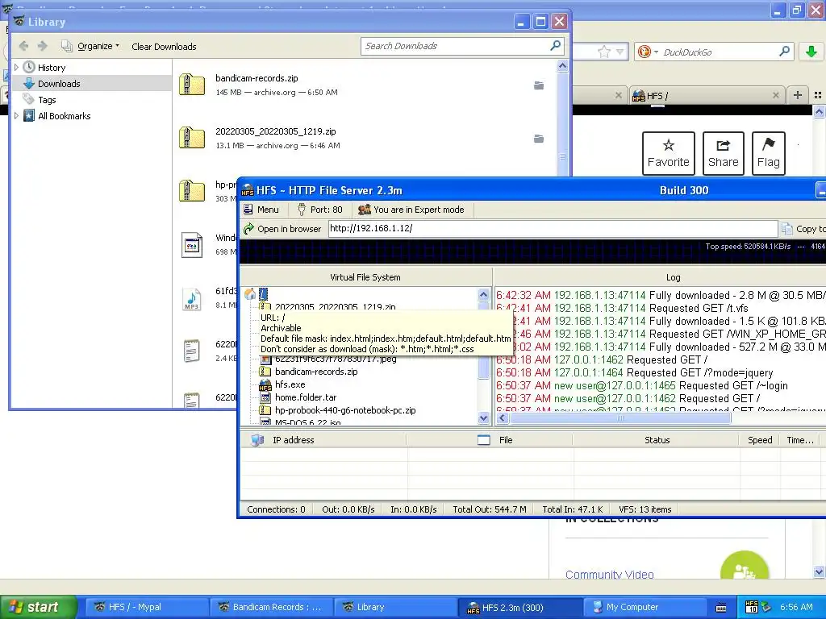The image size is (826, 619).
Task: Click Open in browser in HFS
Action: (282, 229)
